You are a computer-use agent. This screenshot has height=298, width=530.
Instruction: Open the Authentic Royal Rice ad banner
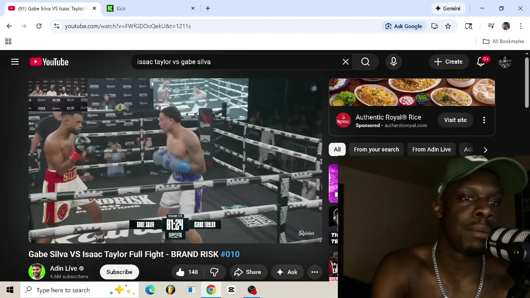[412, 92]
